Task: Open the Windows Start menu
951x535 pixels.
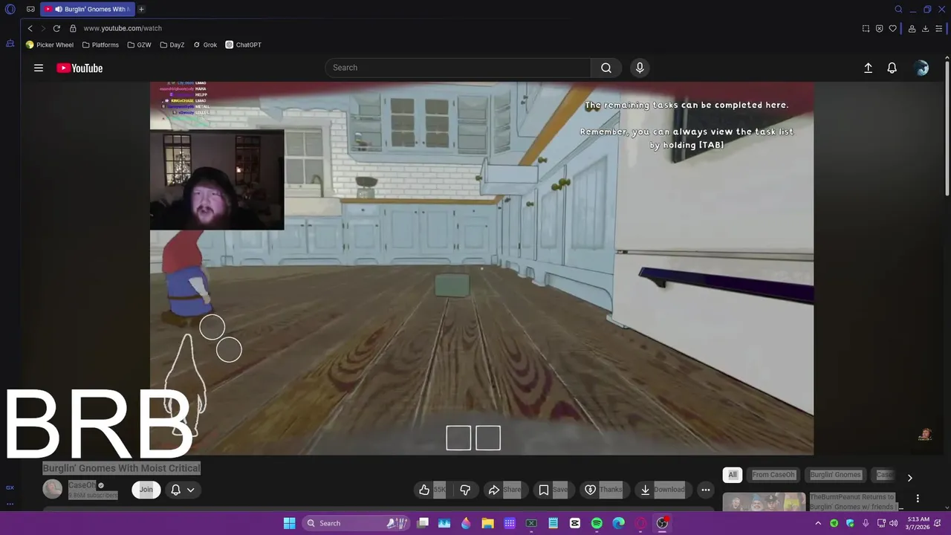Action: click(289, 523)
